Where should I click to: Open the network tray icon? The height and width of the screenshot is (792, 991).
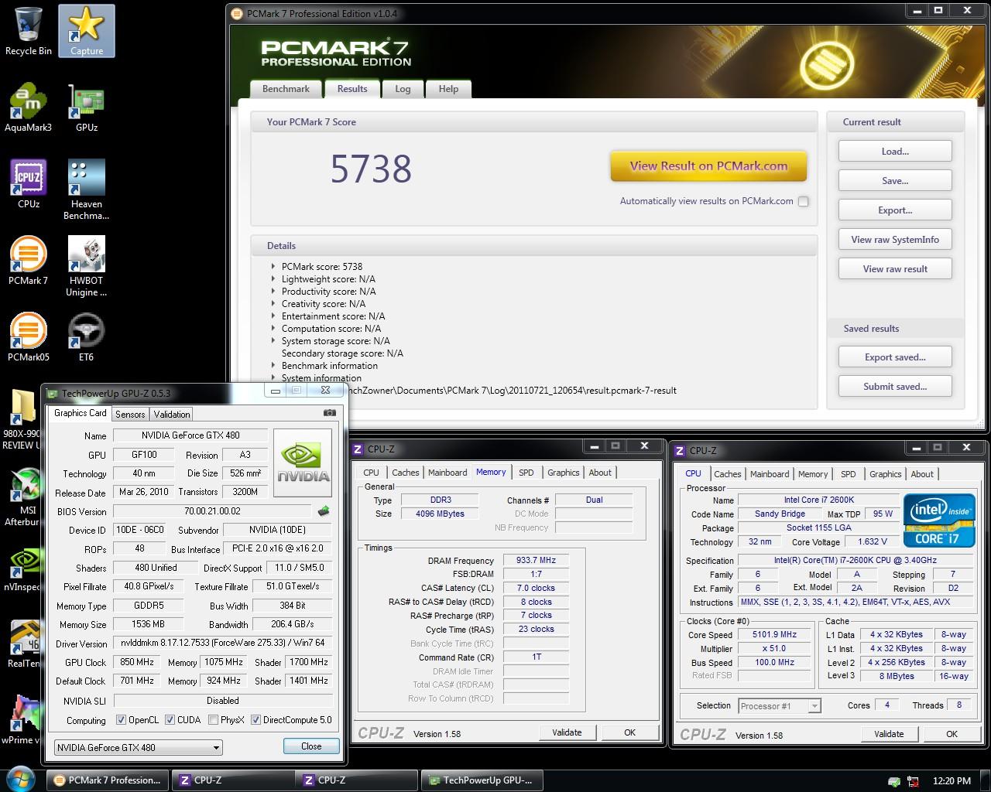click(x=914, y=781)
